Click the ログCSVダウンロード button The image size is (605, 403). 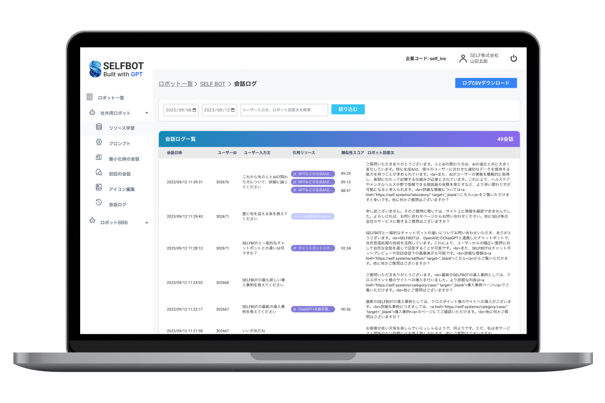pos(486,83)
